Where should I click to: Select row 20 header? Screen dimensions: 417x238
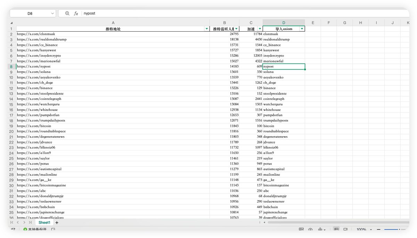11,131
